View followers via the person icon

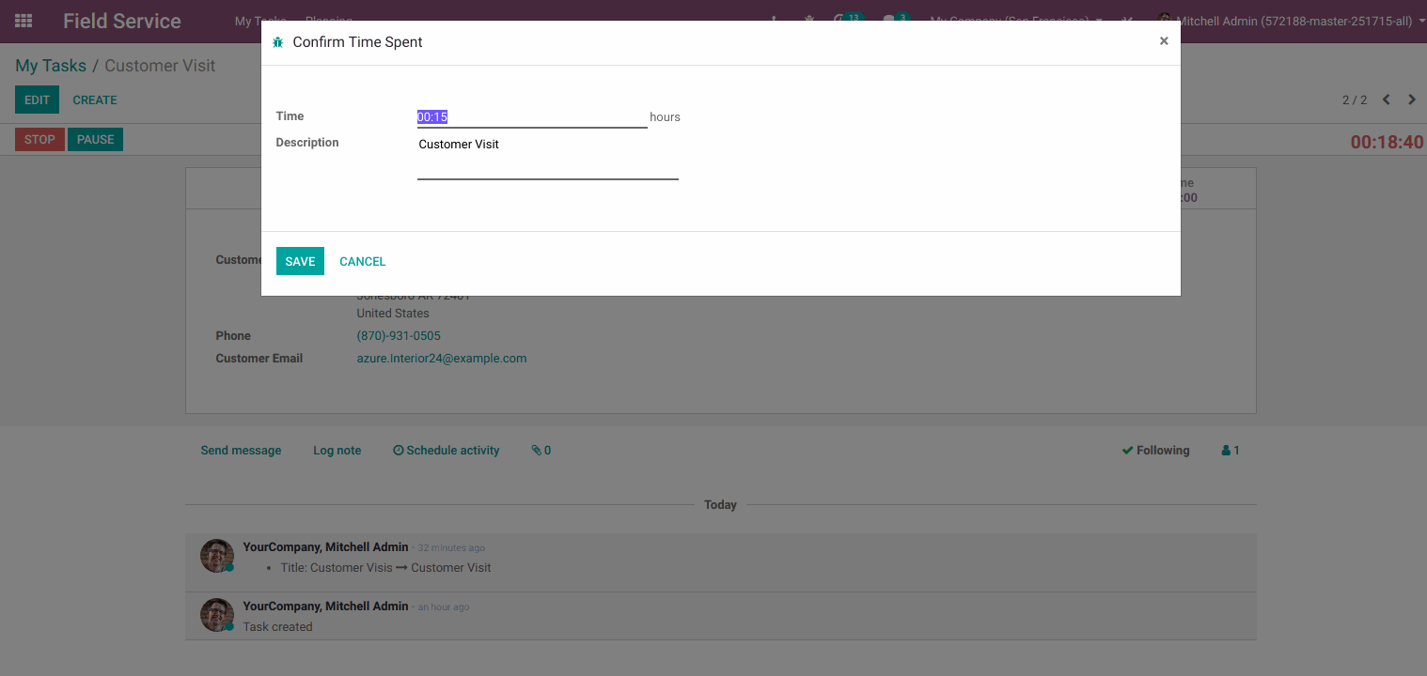coord(1230,450)
